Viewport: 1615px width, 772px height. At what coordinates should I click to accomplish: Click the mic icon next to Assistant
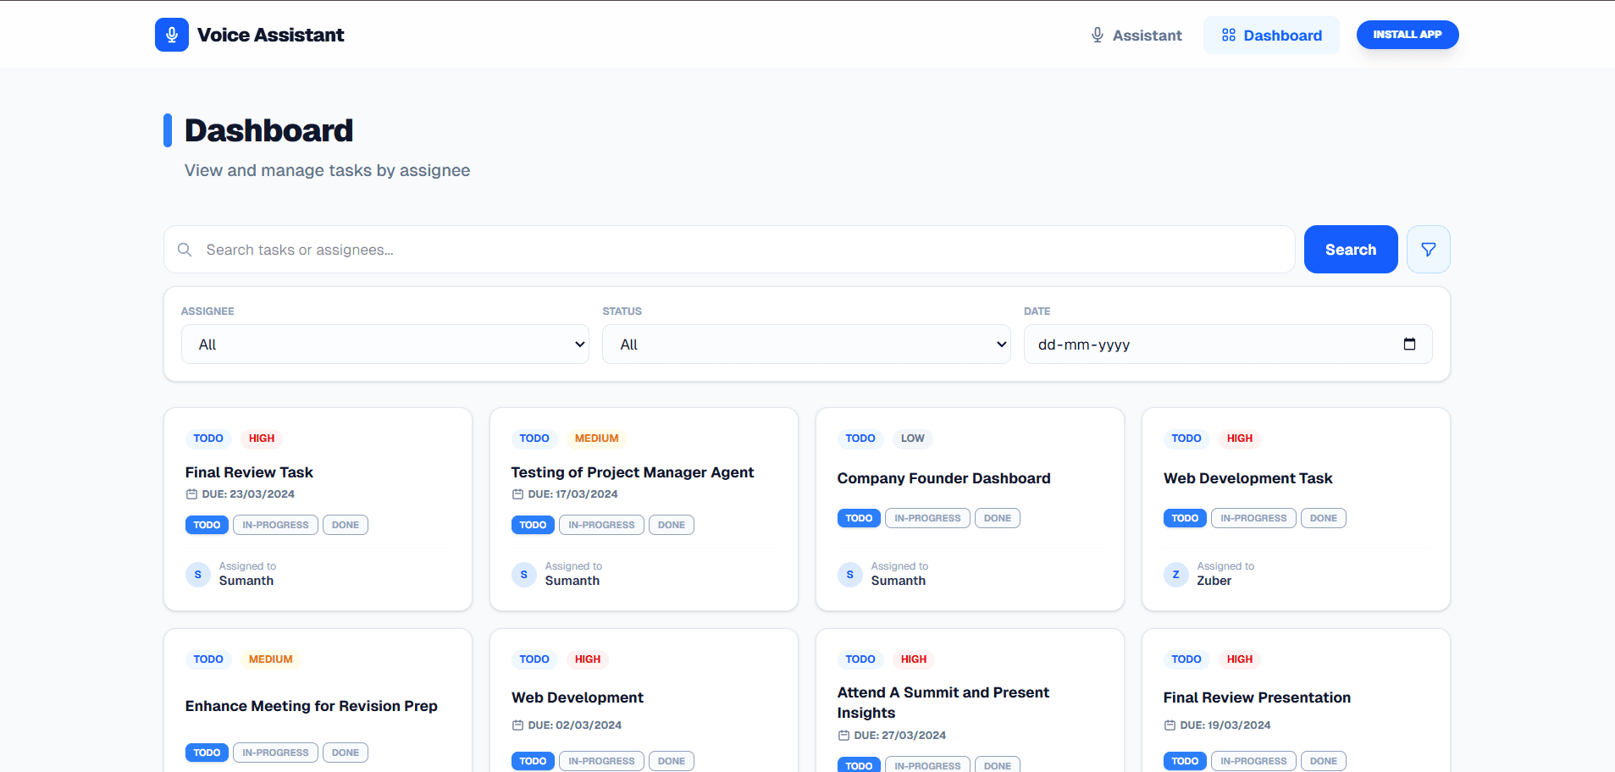pos(1096,35)
